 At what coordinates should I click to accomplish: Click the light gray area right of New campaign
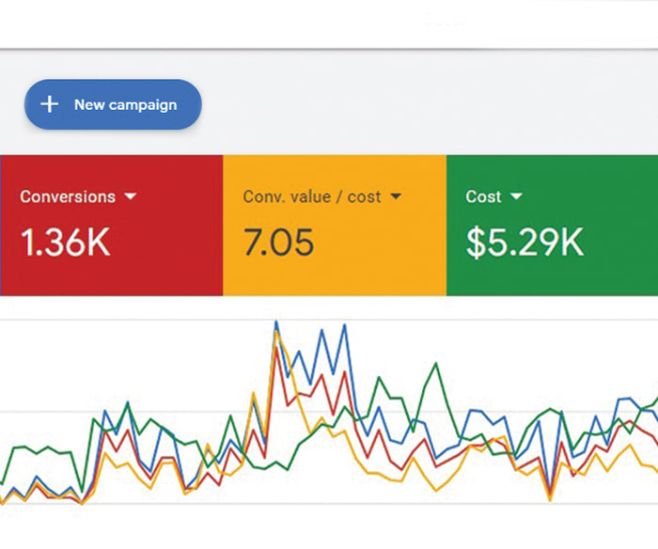pos(423,103)
